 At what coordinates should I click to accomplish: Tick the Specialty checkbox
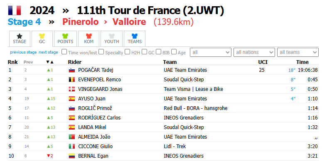click(101, 52)
